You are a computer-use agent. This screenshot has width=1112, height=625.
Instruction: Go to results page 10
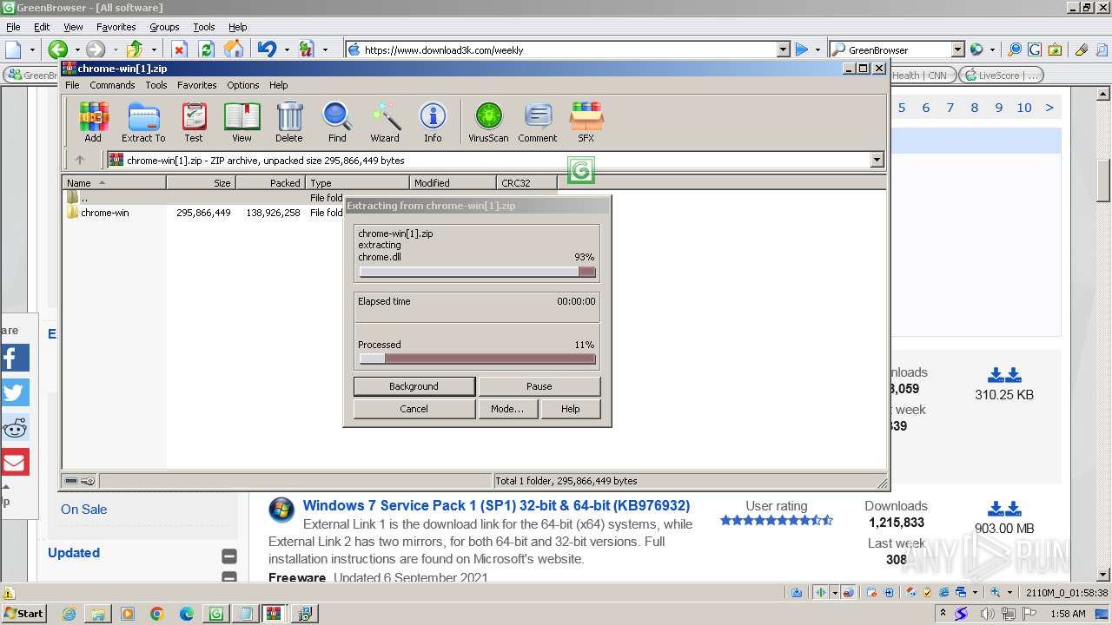pyautogui.click(x=1024, y=108)
